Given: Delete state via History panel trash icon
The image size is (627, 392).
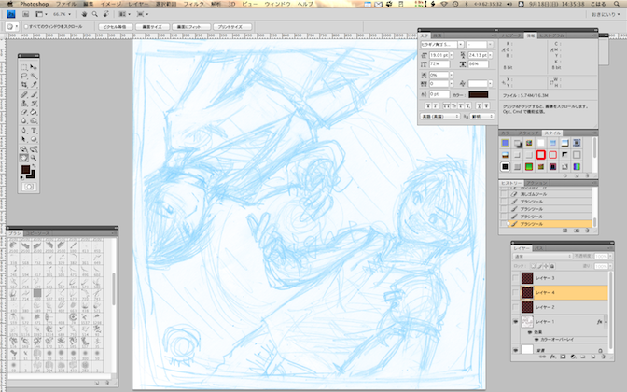Looking at the screenshot, I should pos(587,231).
